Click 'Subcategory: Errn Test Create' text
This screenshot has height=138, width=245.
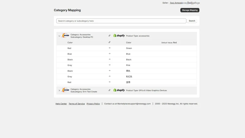coord(84,92)
